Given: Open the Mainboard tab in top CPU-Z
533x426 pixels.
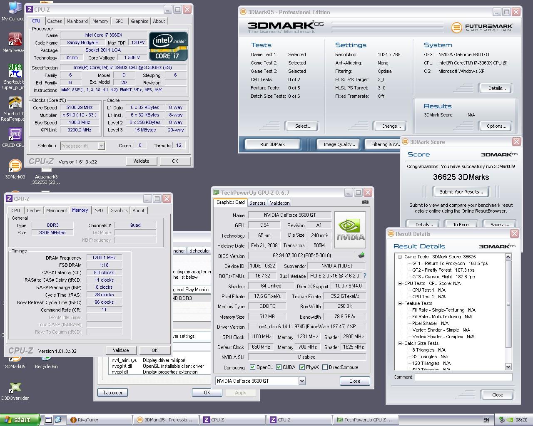Looking at the screenshot, I should (x=77, y=21).
